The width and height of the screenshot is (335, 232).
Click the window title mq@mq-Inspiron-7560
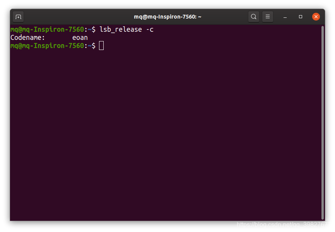tap(167, 17)
